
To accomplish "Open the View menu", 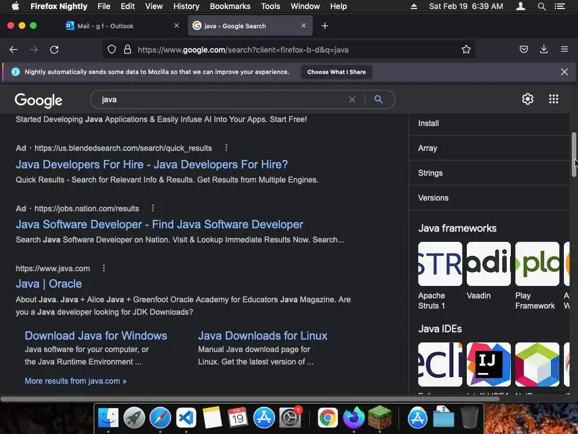I will click(x=154, y=6).
